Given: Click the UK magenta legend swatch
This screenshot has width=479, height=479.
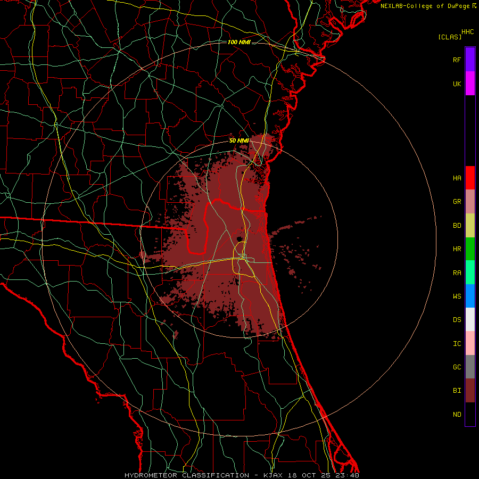Looking at the screenshot, I should click(x=470, y=84).
